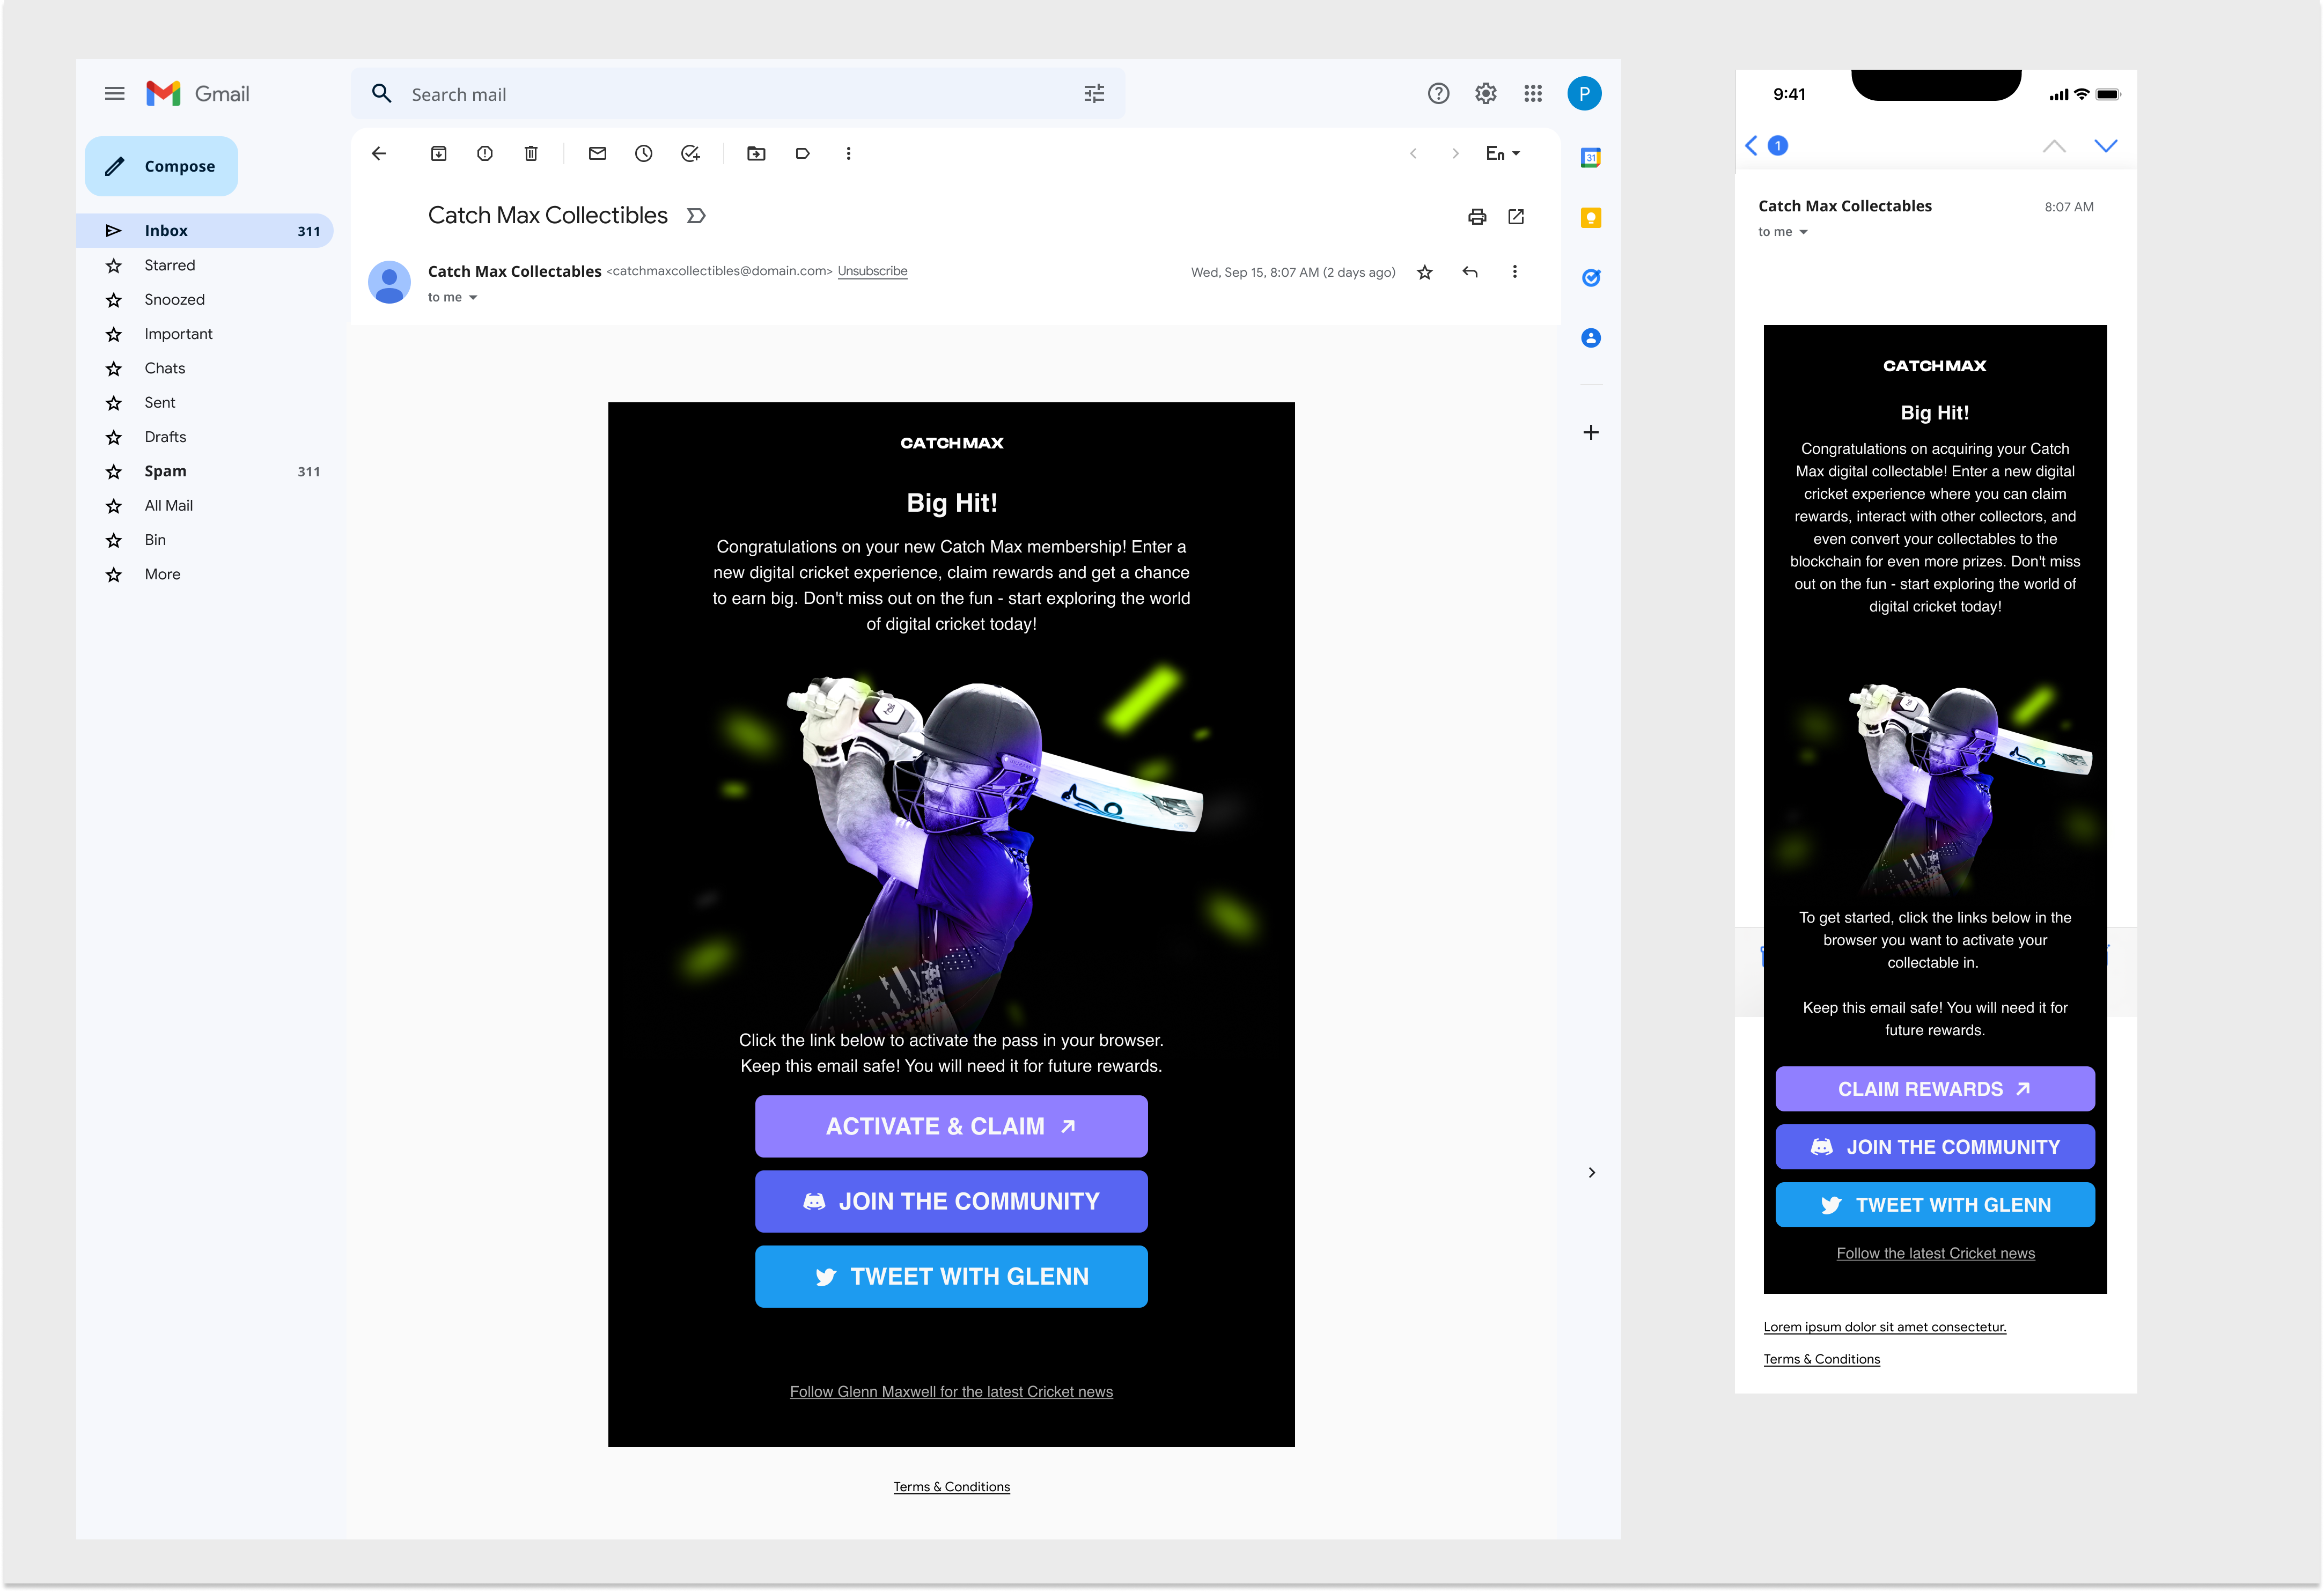2324x1592 pixels.
Task: Open the Snoozed folder
Action: 205,300
